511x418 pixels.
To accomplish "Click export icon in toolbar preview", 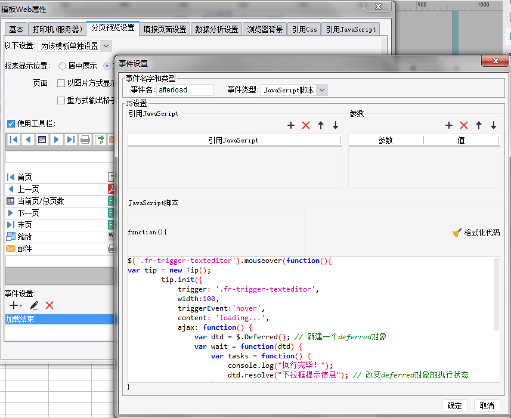I will click(99, 140).
